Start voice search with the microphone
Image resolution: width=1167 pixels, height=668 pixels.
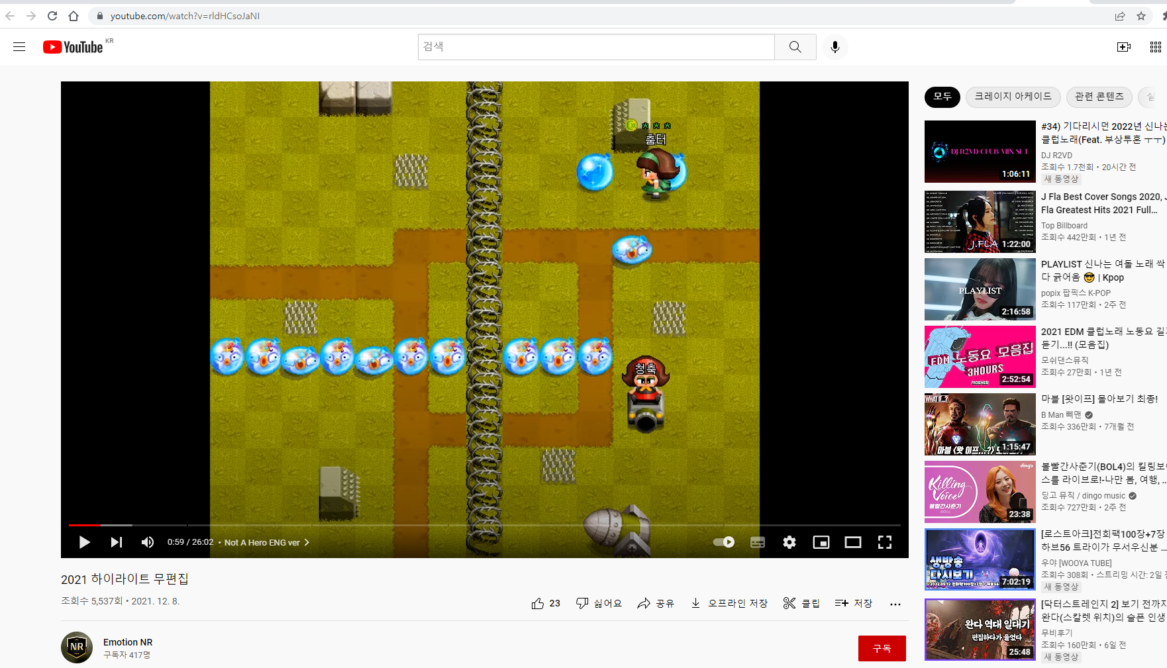tap(835, 47)
